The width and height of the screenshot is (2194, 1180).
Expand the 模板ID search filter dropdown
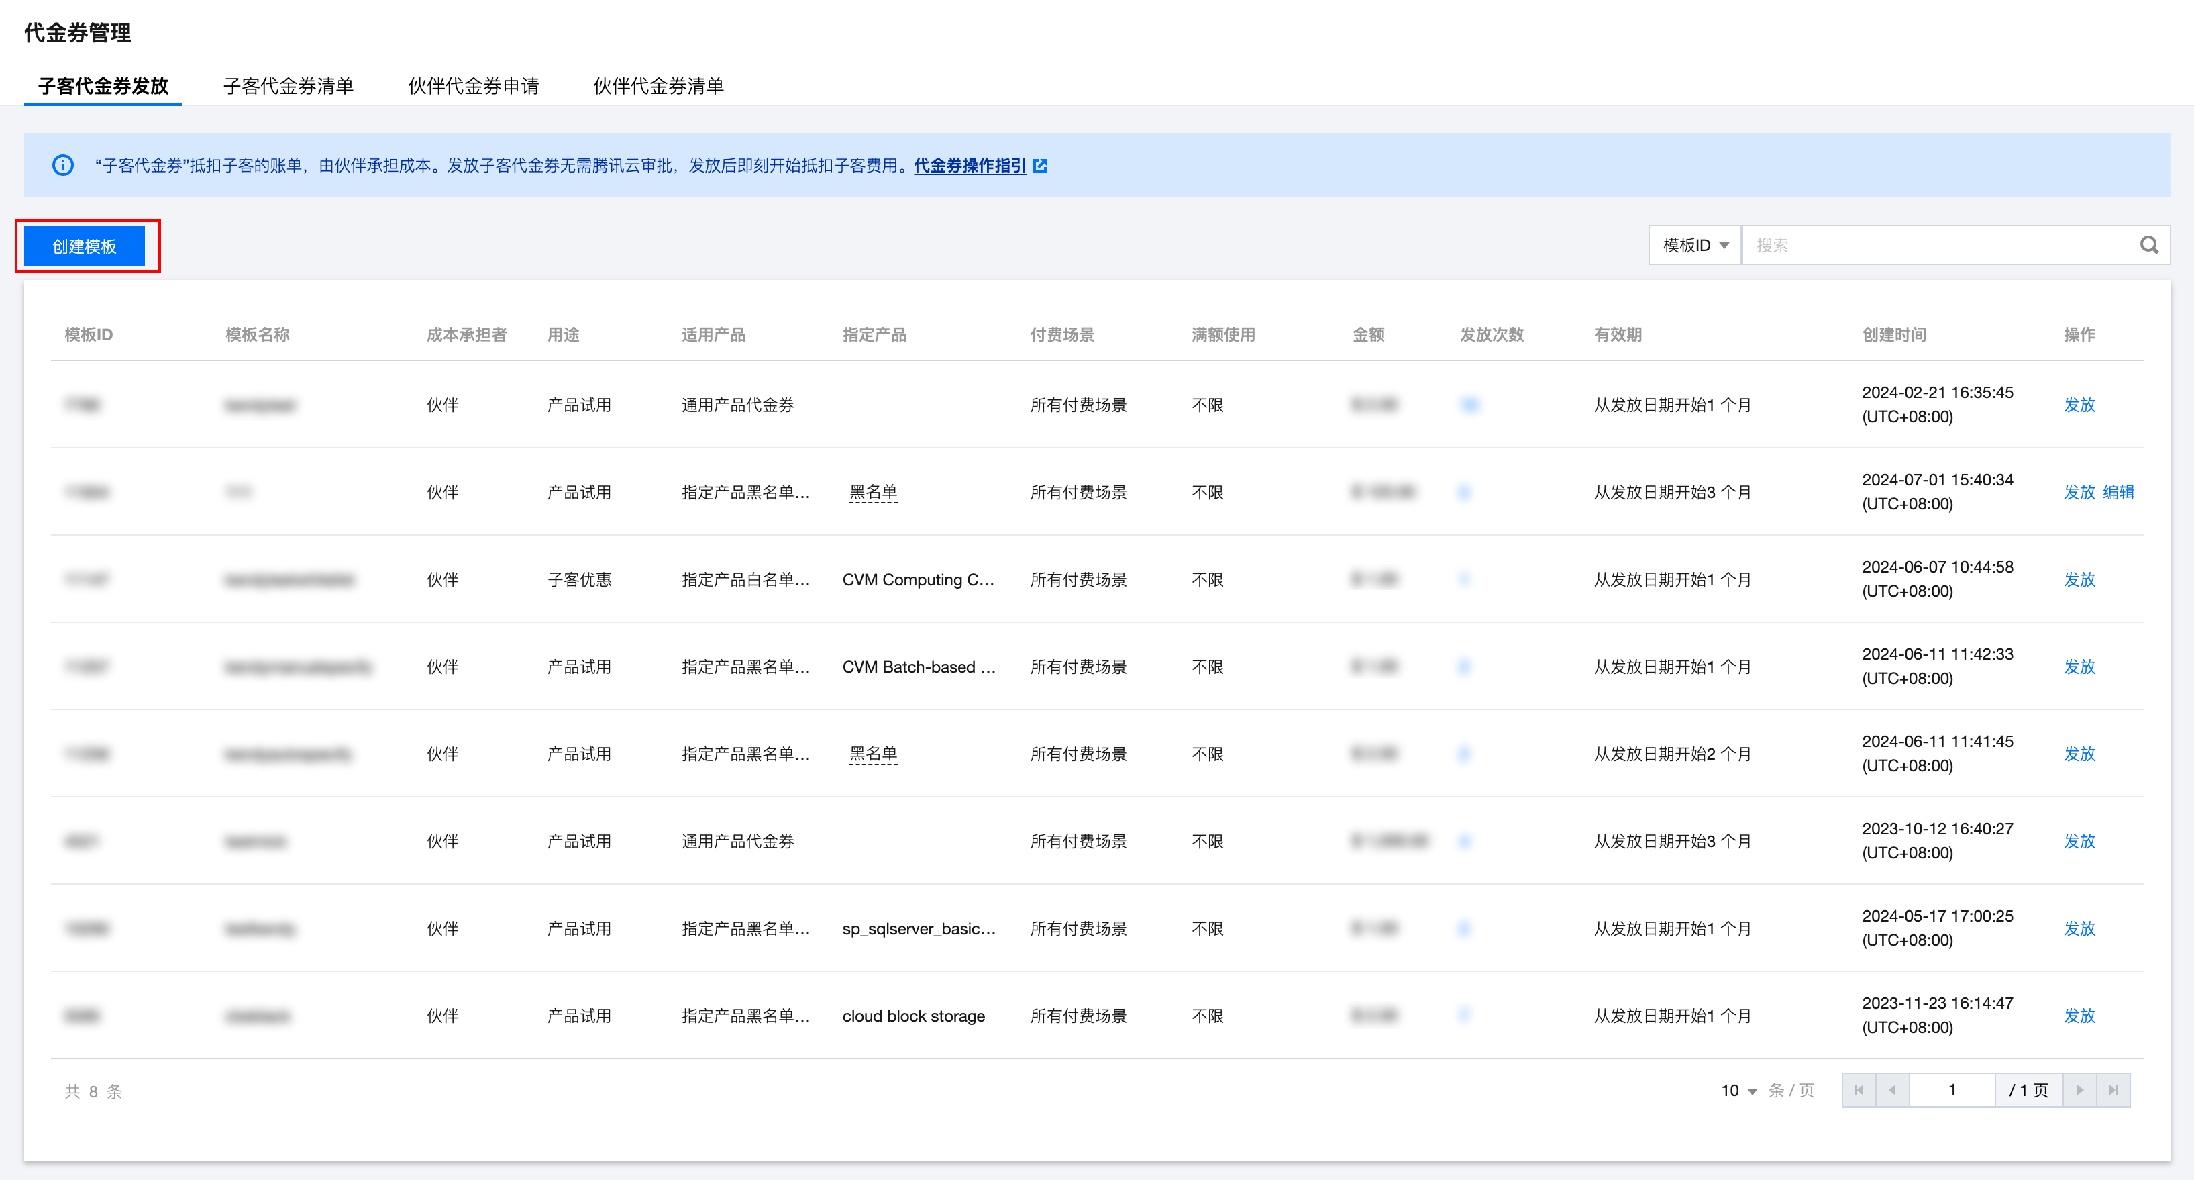(1695, 246)
